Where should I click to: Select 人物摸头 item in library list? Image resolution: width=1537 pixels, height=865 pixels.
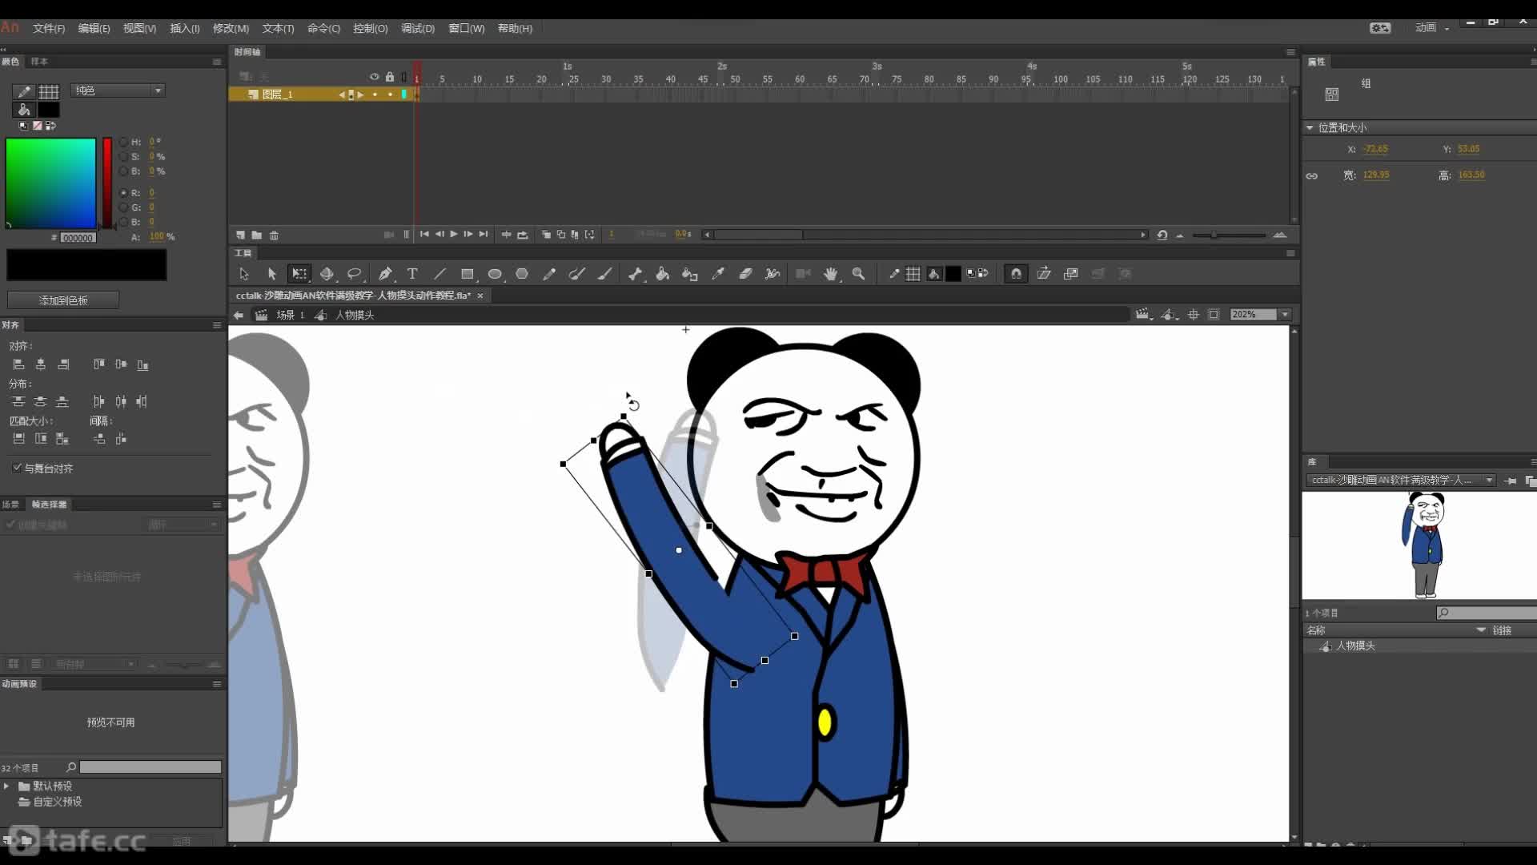click(x=1355, y=646)
